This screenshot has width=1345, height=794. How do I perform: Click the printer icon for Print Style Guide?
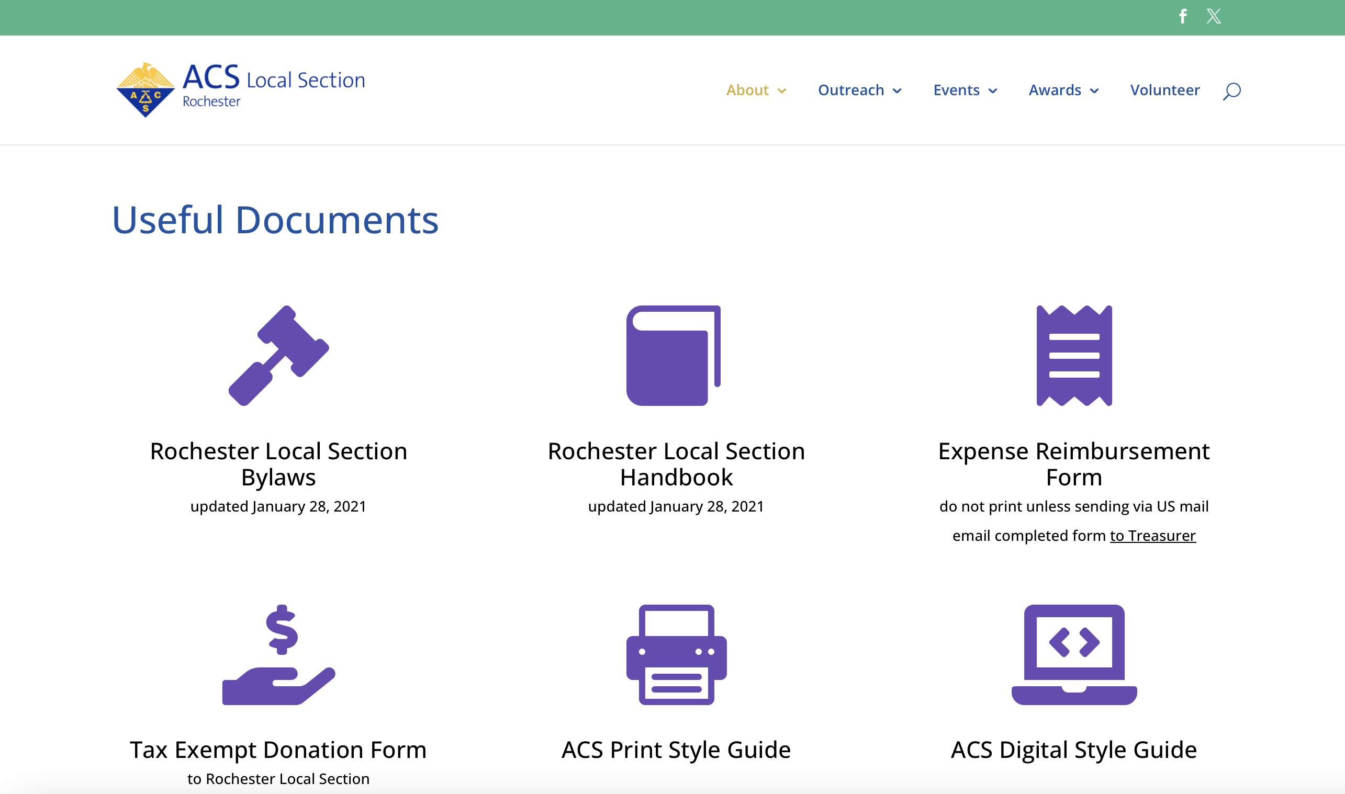click(677, 655)
